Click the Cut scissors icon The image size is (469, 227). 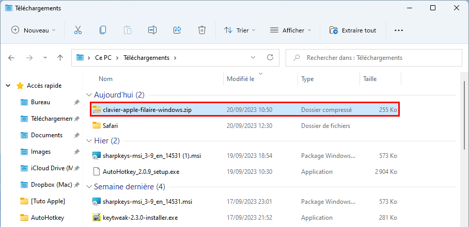click(x=78, y=30)
